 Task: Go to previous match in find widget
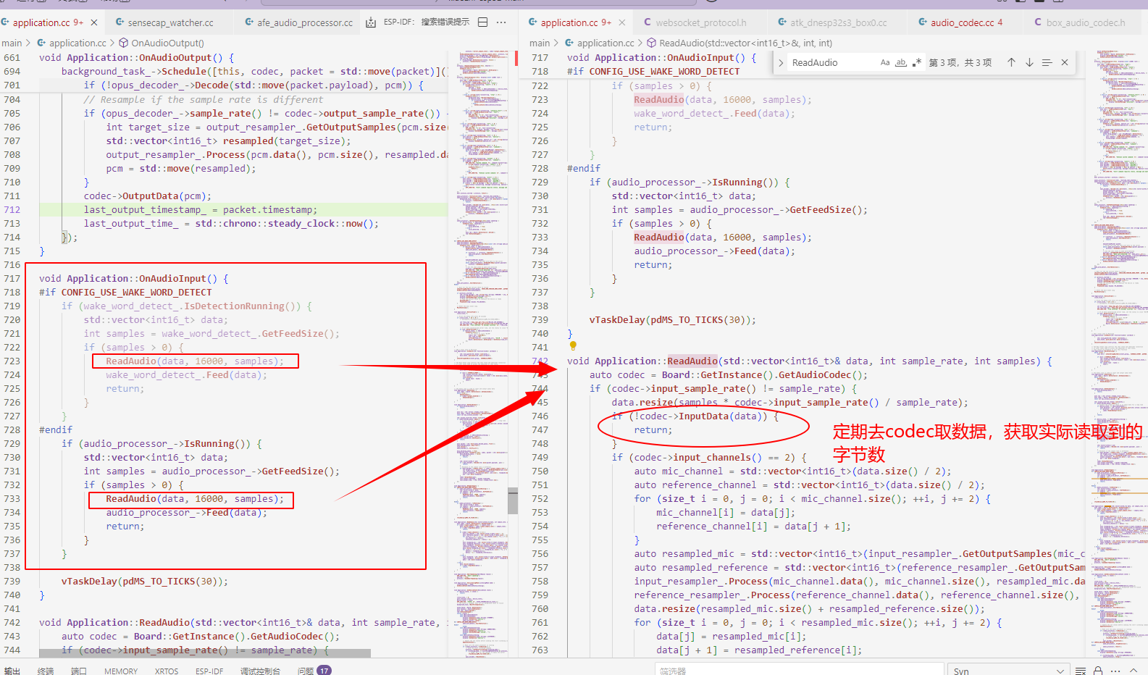coord(1011,62)
